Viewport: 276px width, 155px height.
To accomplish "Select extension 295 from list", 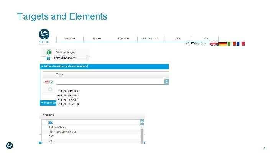I will (x=91, y=136).
